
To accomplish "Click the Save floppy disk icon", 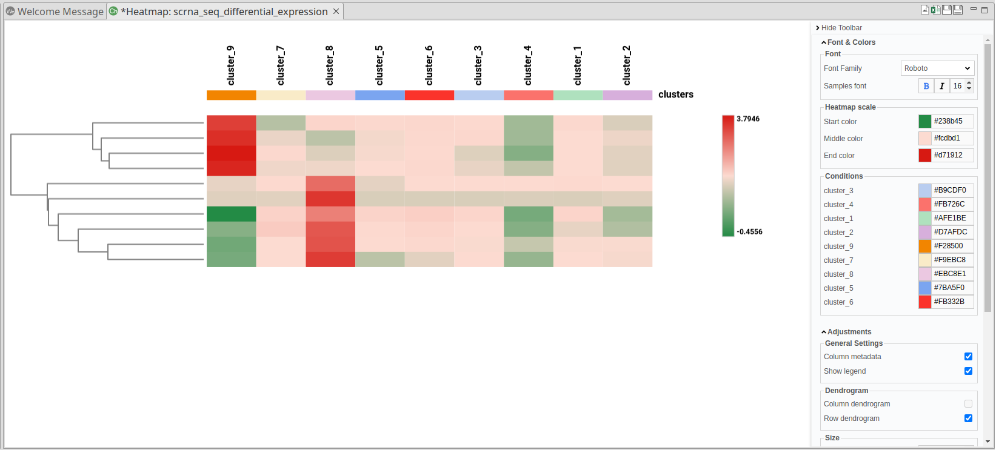I will coord(947,10).
